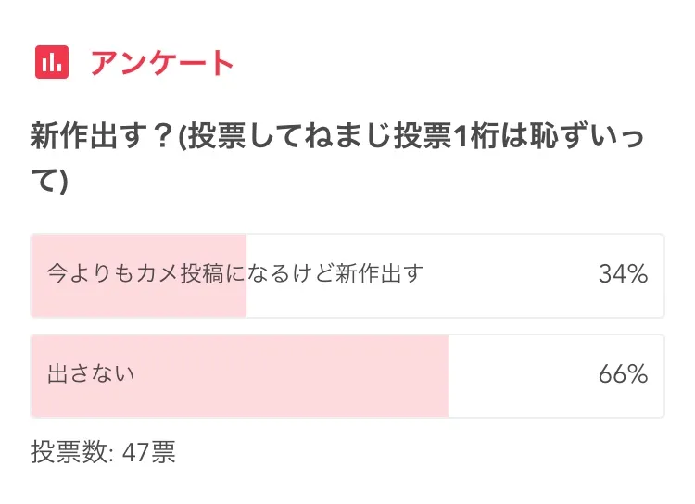Click the question's wrapped second line て)
The width and height of the screenshot is (695, 504).
(x=49, y=182)
